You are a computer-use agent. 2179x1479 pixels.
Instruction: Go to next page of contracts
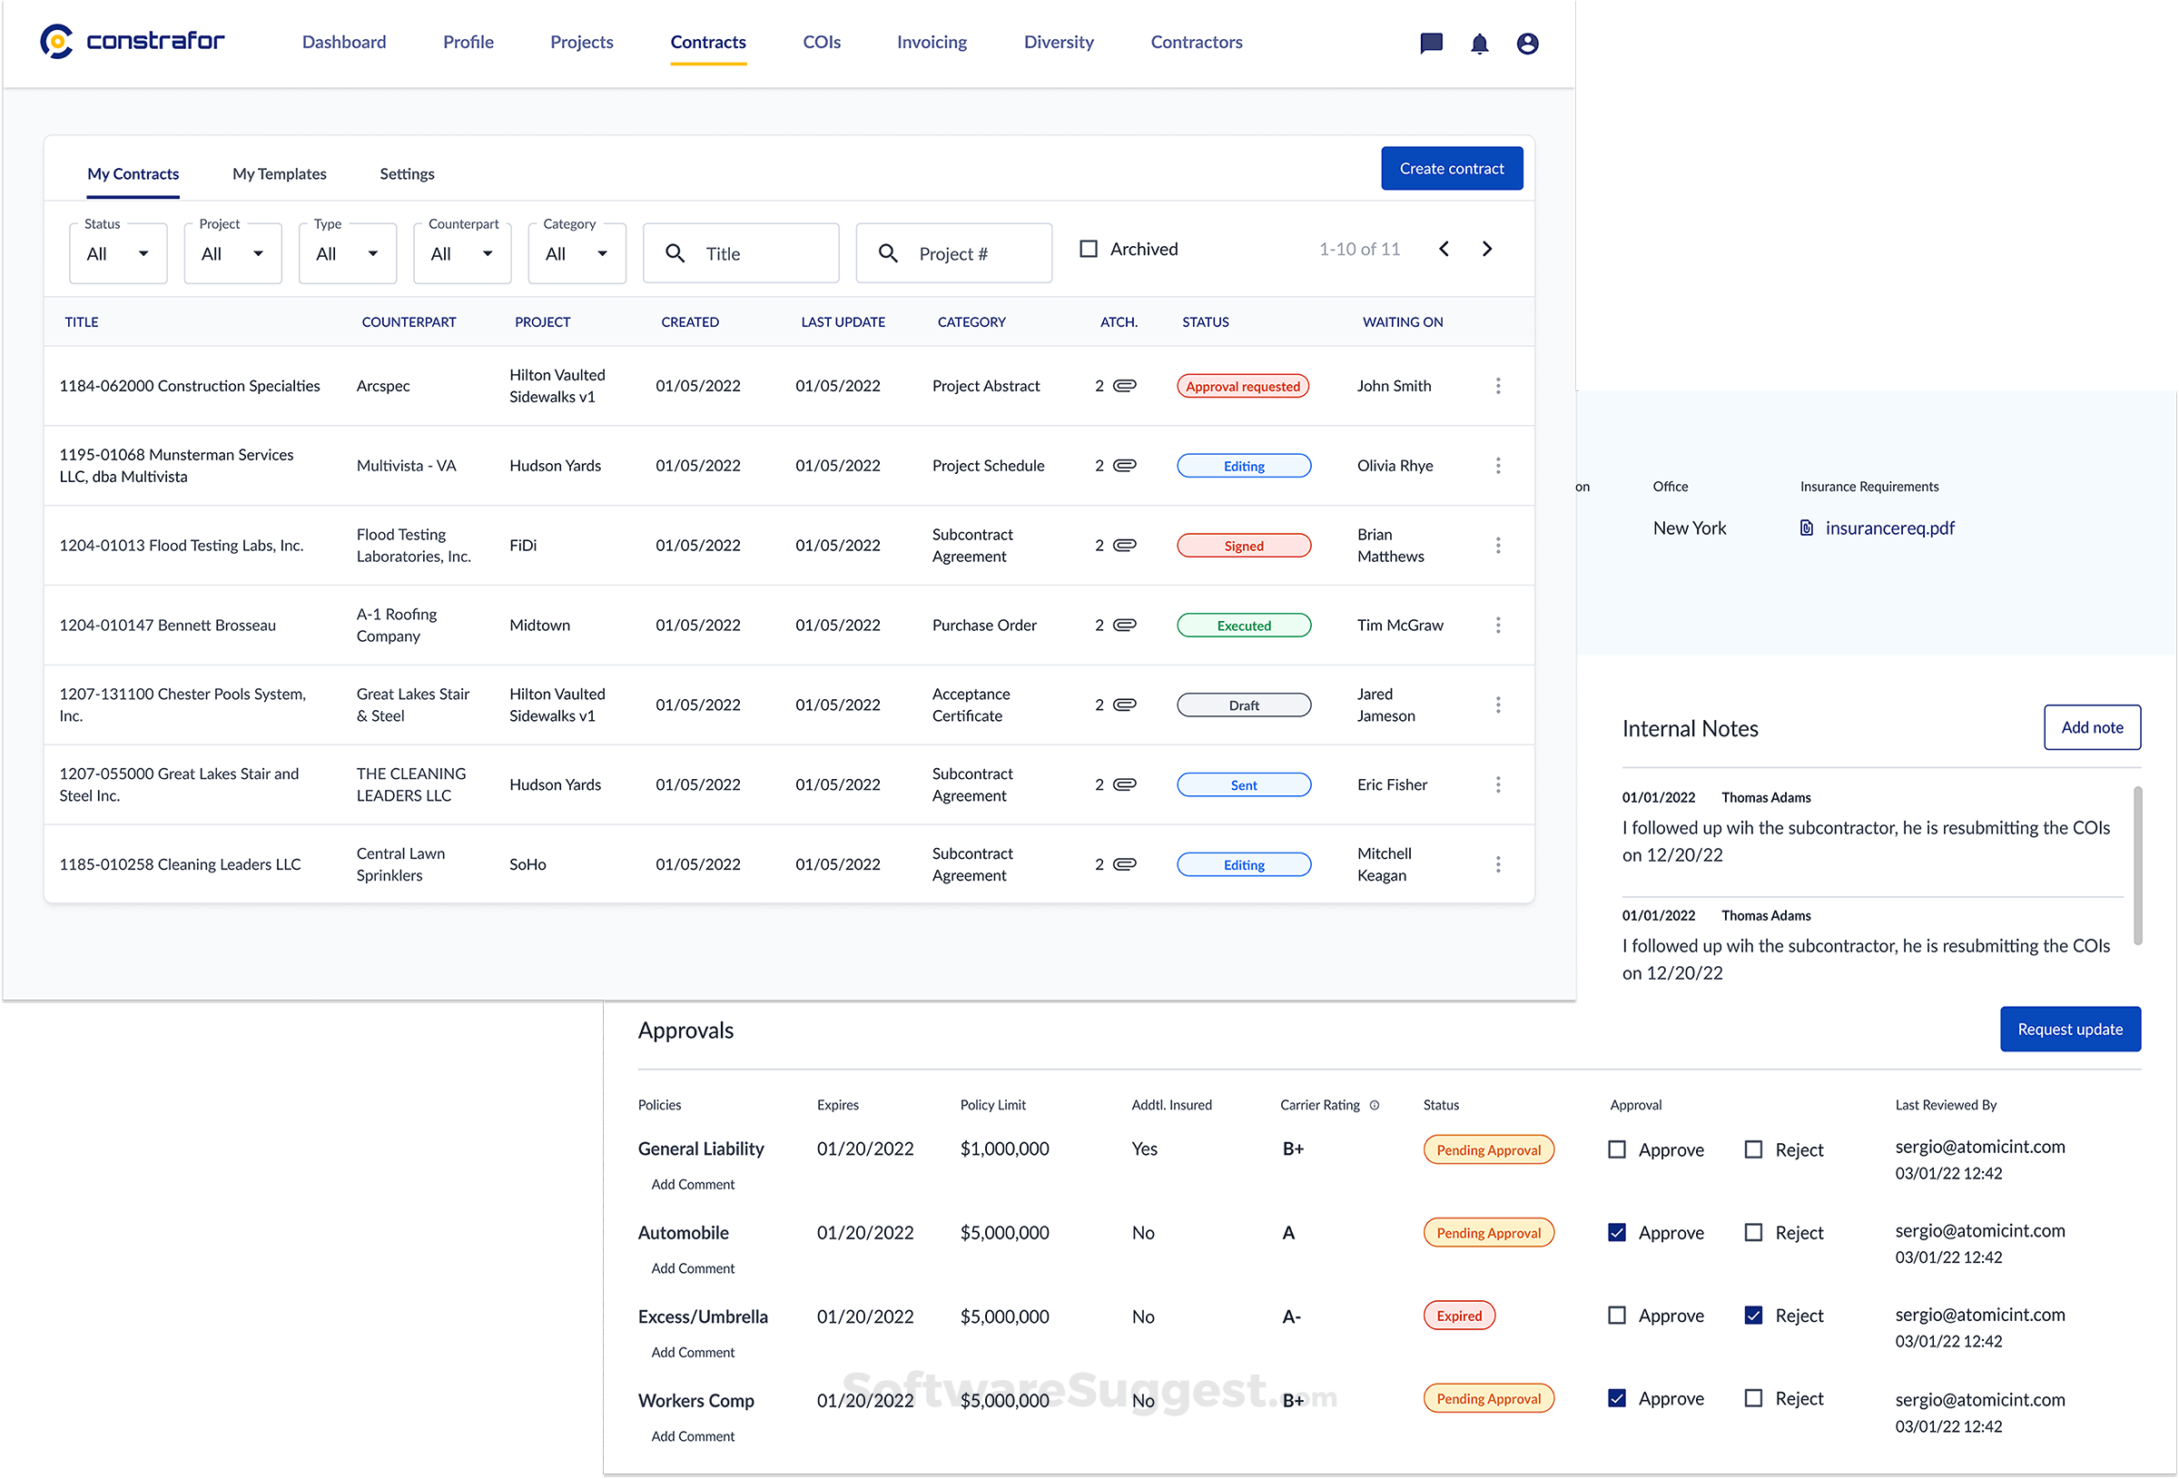(x=1487, y=249)
